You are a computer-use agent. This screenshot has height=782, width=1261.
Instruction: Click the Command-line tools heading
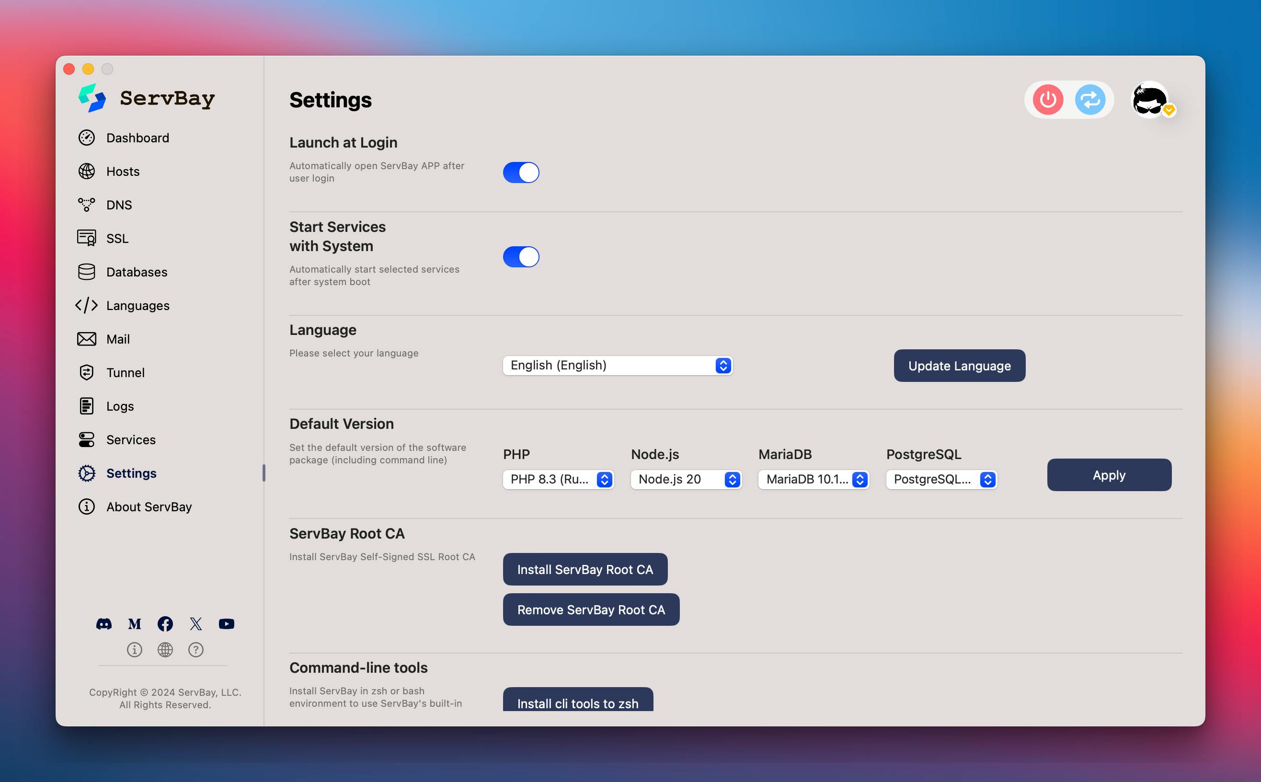358,667
